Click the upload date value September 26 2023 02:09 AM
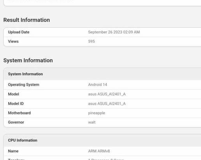Screen dimensions: 201x160 [114, 32]
